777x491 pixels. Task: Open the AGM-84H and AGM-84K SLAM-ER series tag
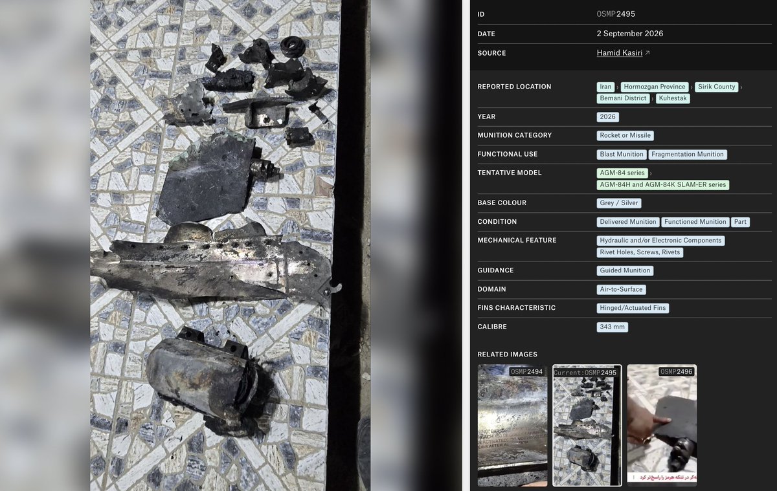point(663,185)
